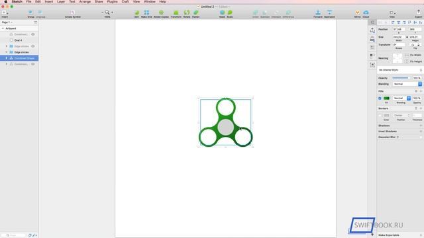This screenshot has width=424, height=238.
Task: Click the Intersect boolean icon
Action: [x=276, y=13]
